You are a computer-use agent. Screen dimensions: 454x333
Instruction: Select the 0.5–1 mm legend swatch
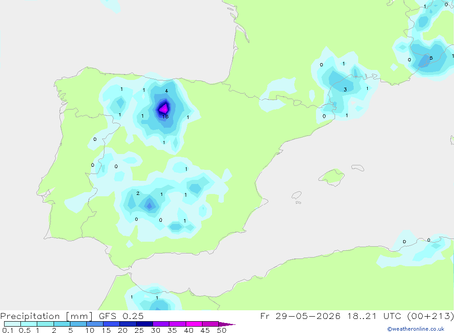tap(29, 324)
